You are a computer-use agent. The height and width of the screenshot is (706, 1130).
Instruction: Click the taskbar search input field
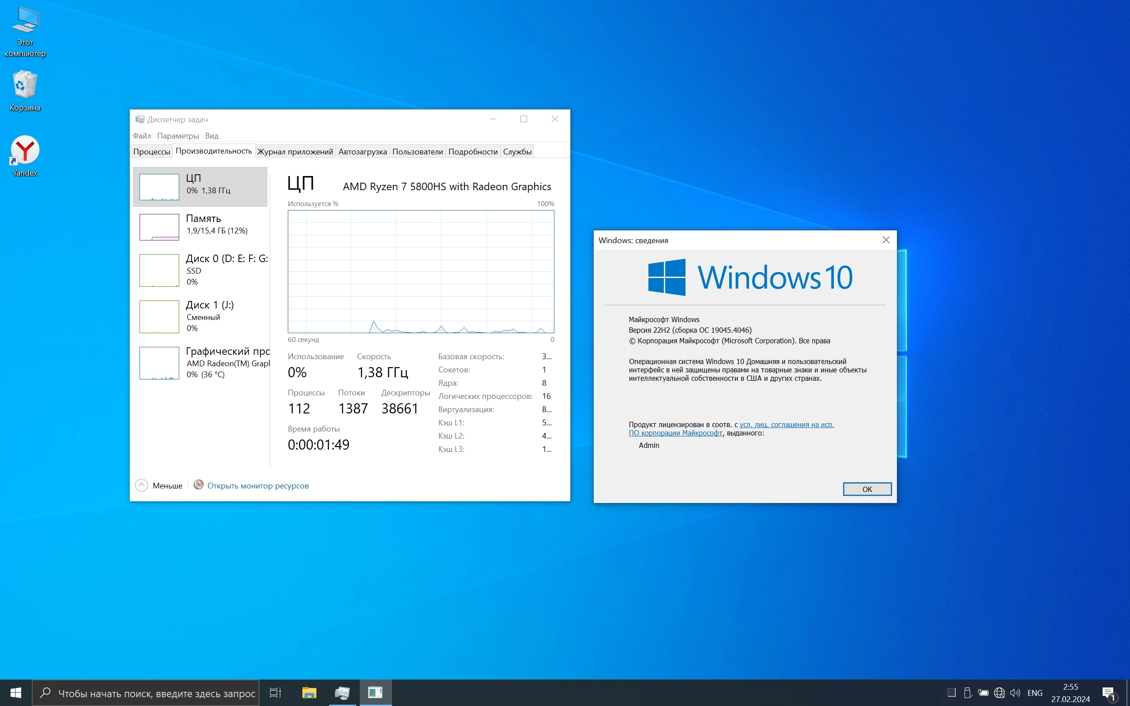(156, 693)
